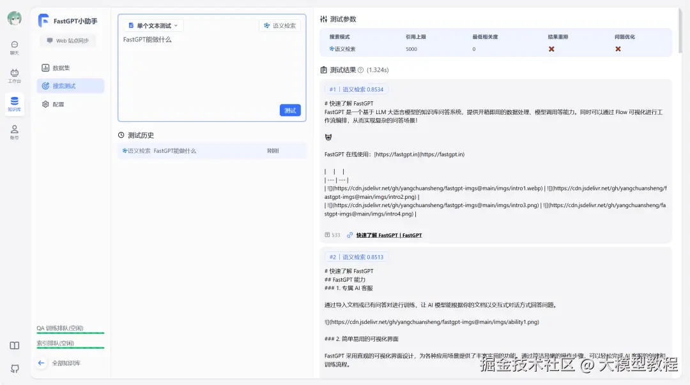
Task: Click the help question mark beside 测试结果
Action: coord(361,70)
